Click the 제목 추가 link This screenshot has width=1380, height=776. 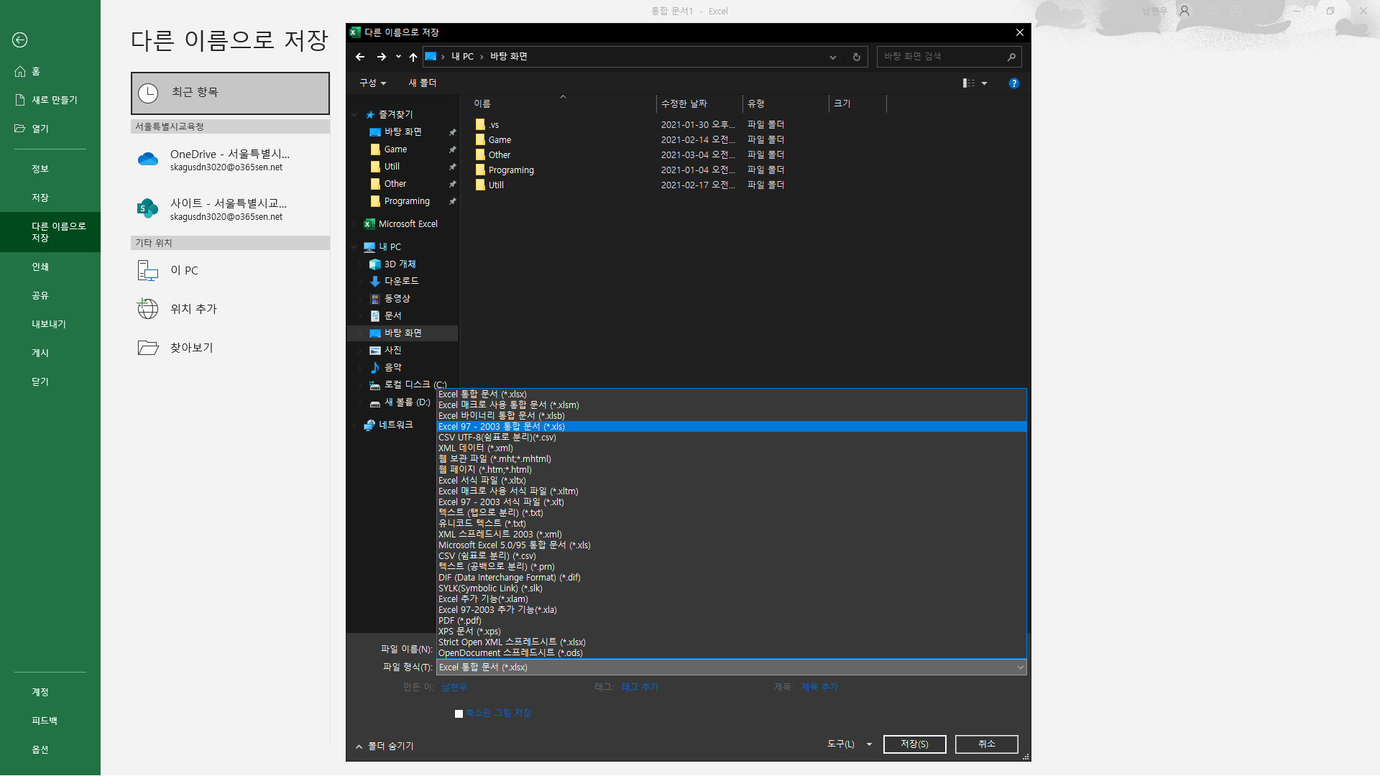pos(820,688)
